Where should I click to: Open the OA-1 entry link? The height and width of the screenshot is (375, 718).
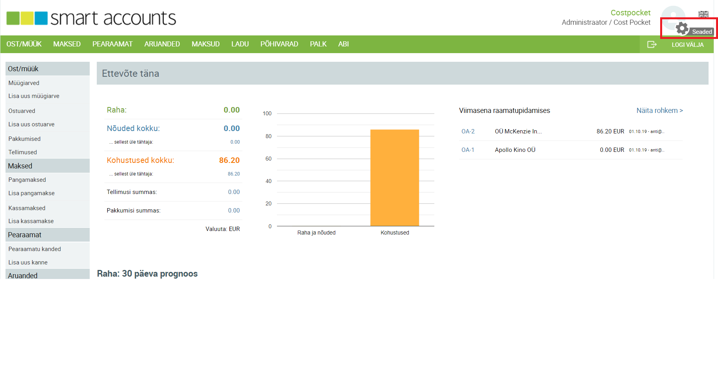(x=468, y=150)
